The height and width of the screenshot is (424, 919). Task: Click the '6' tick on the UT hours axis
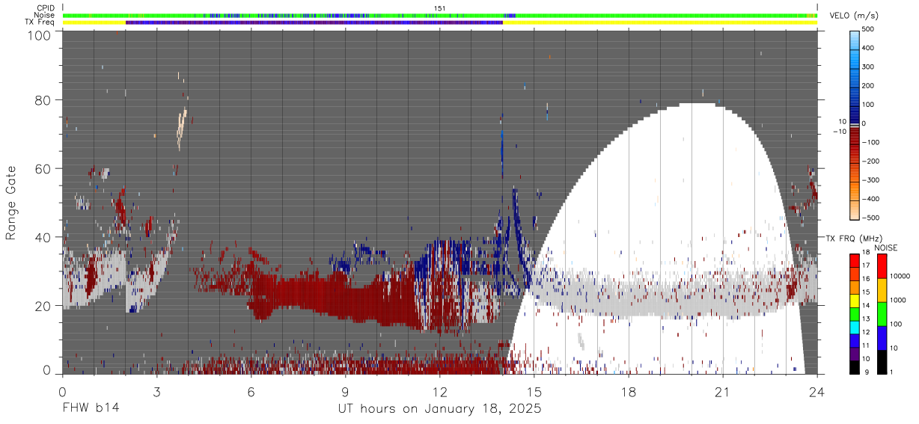(251, 391)
